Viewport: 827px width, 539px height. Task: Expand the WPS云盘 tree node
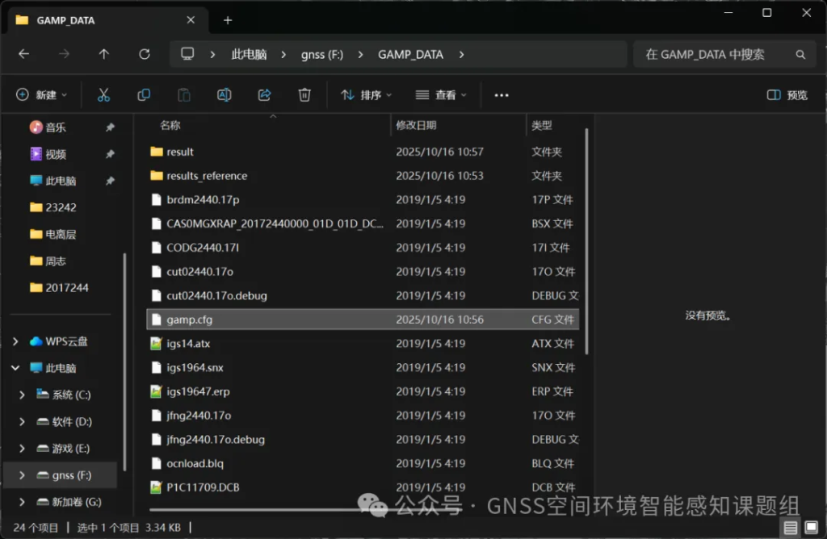coord(15,341)
